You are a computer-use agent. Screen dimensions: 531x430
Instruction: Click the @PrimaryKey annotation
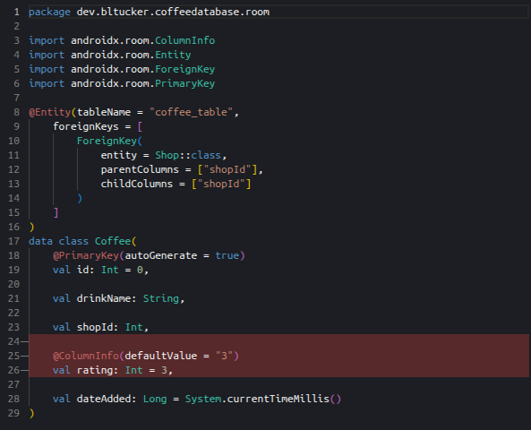[86, 255]
